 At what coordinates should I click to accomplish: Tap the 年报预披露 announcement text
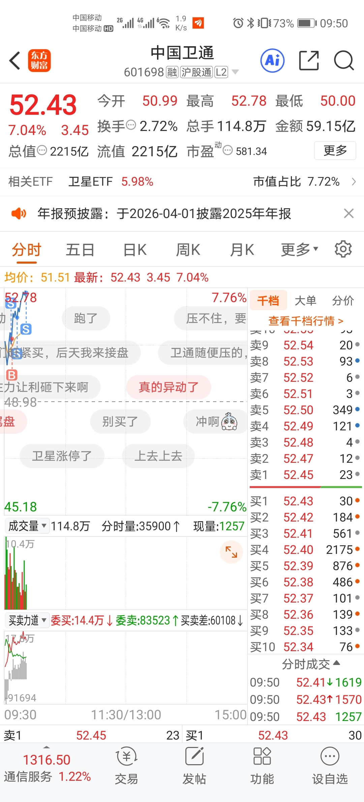tap(164, 214)
